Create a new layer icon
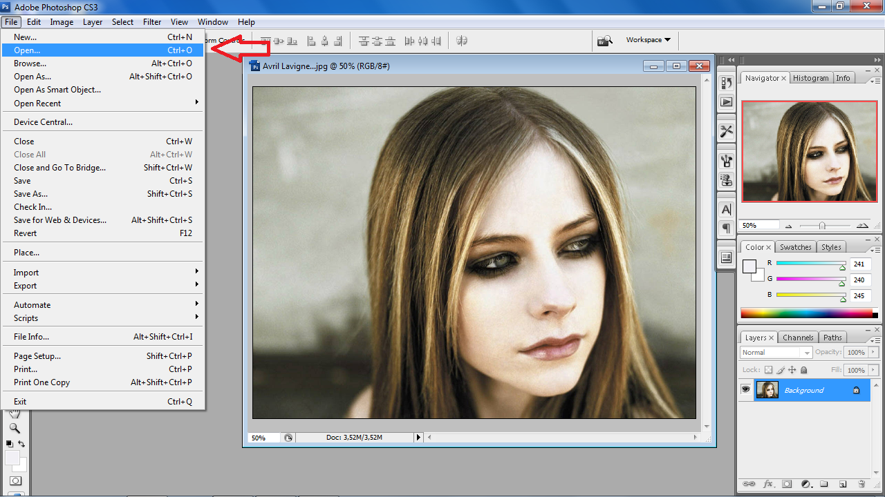Screen dimensions: 885x497 pos(843,485)
